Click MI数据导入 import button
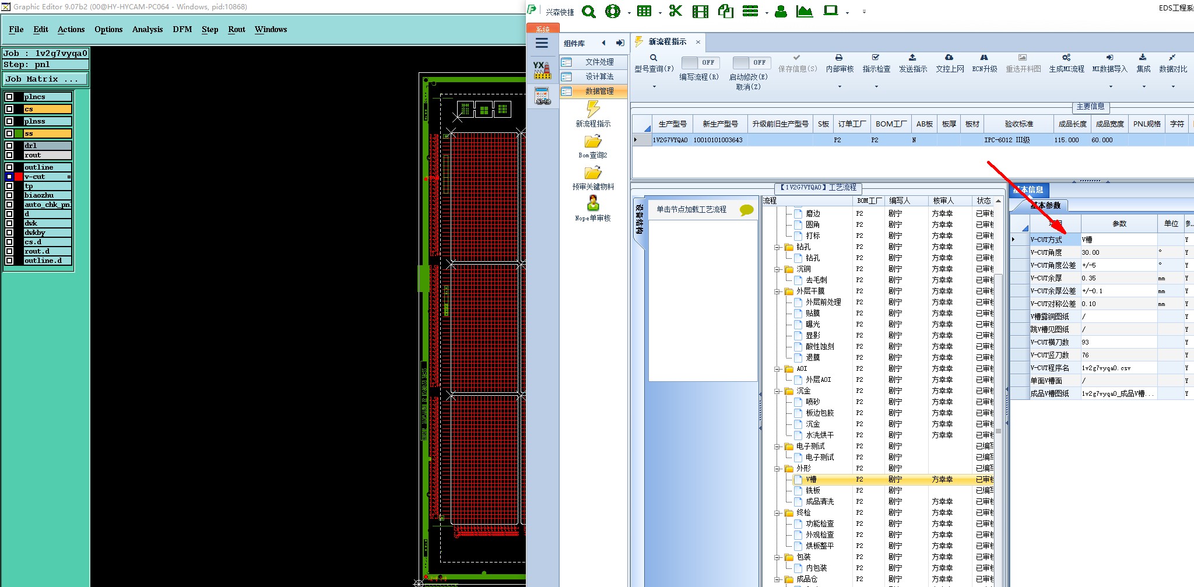1194x587 pixels. (1110, 64)
